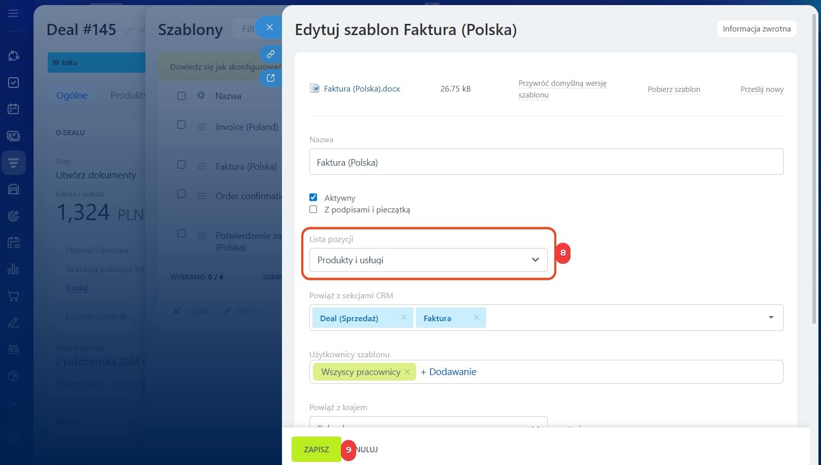Open the template editor in a new window
Viewport: 821px width, 465px height.
(271, 78)
